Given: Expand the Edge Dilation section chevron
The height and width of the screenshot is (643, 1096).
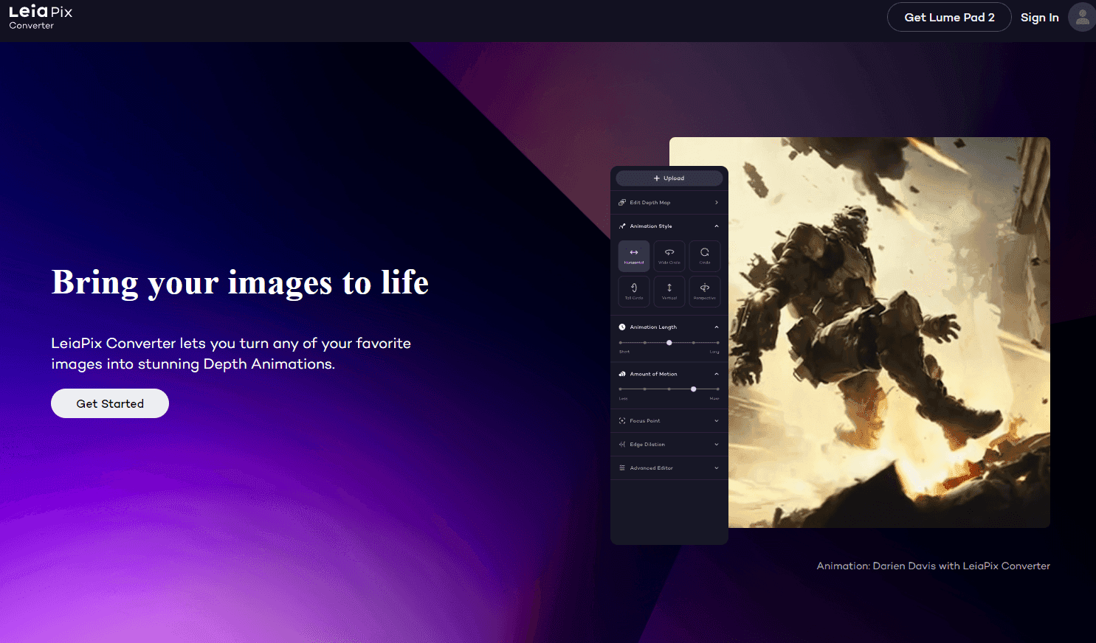Looking at the screenshot, I should pyautogui.click(x=716, y=445).
